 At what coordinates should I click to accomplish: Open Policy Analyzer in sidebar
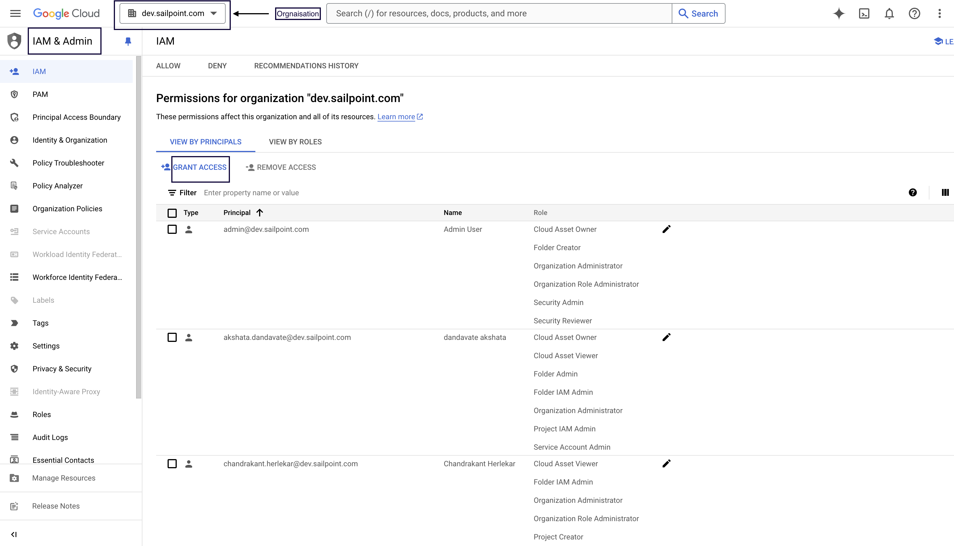coord(66,186)
